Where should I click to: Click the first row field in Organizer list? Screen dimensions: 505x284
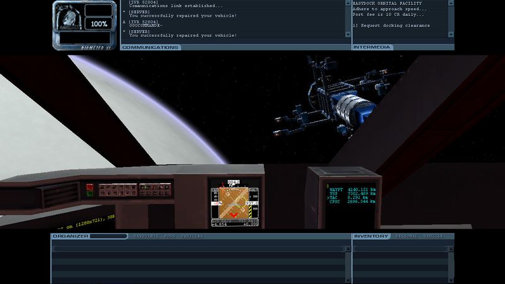tap(198, 249)
